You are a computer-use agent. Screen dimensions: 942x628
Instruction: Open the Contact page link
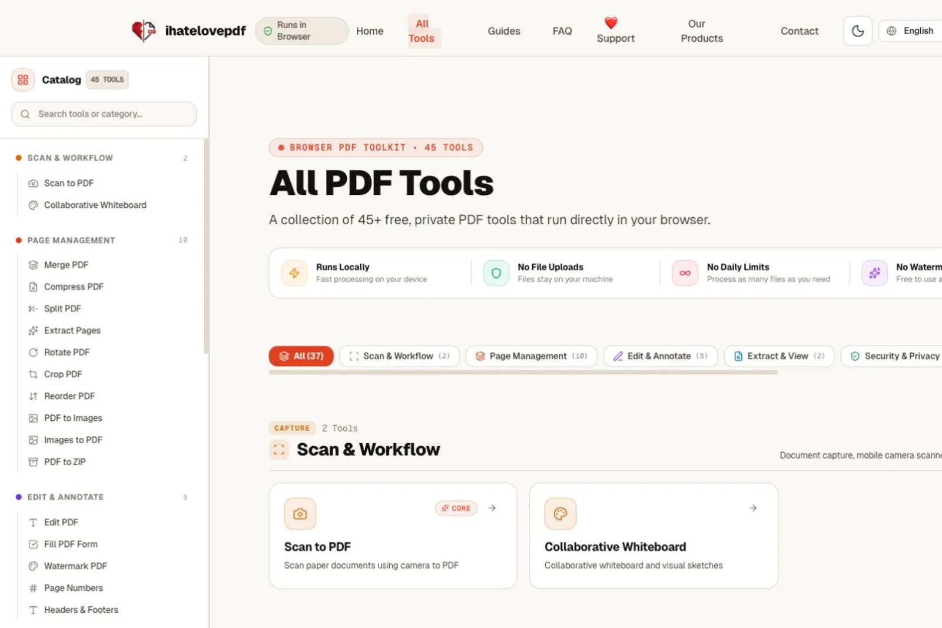click(800, 31)
